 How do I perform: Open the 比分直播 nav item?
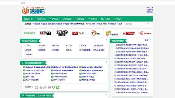(x=106, y=19)
